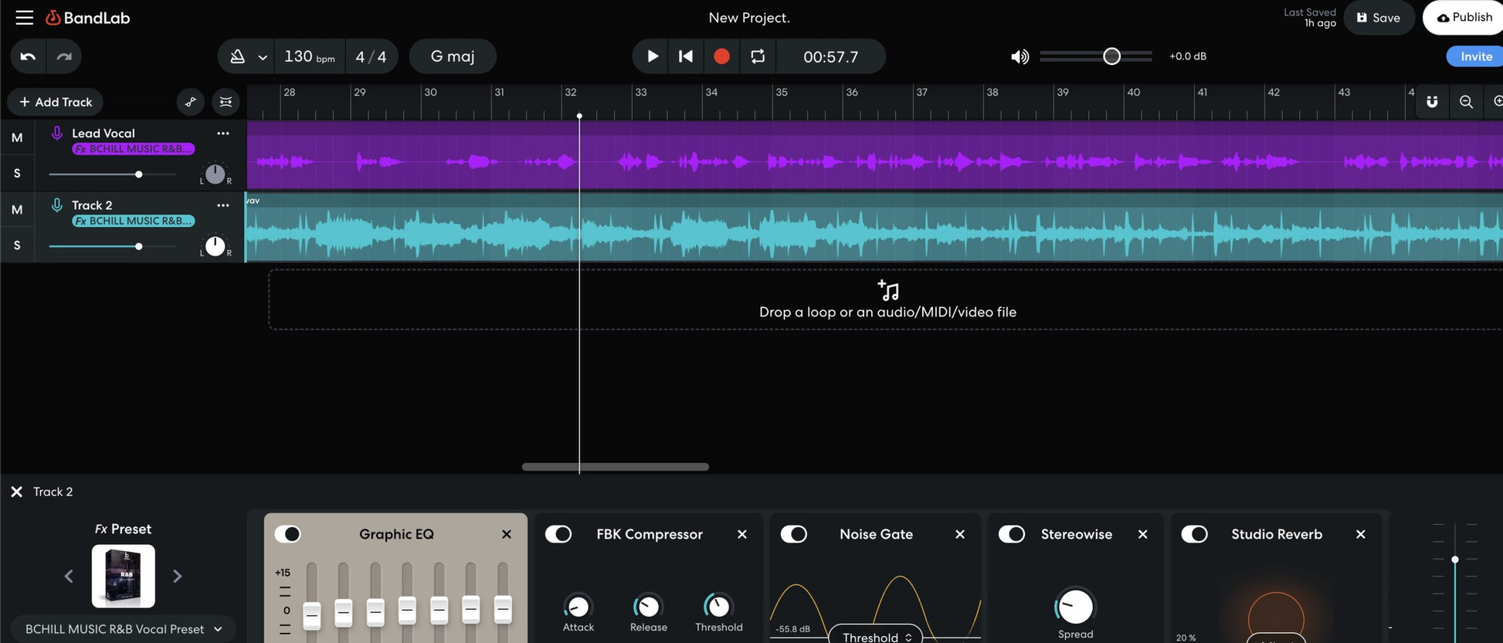Click the Add Track button
Screen dimensions: 1503x643
coord(56,102)
